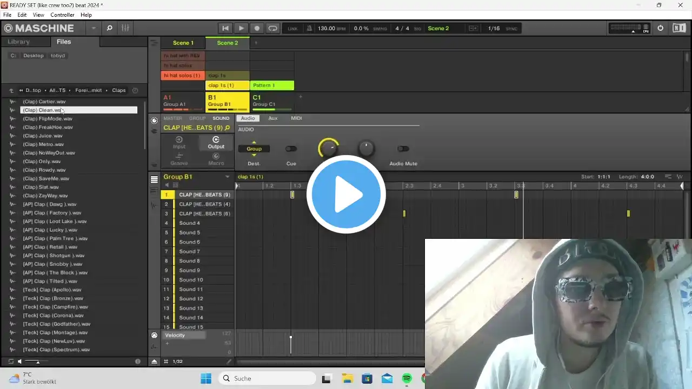Select the Pattern 1 clip in Group C1

click(272, 85)
